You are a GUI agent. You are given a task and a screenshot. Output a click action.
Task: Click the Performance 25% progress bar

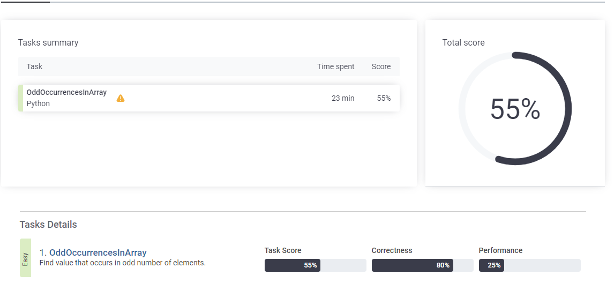pos(529,265)
